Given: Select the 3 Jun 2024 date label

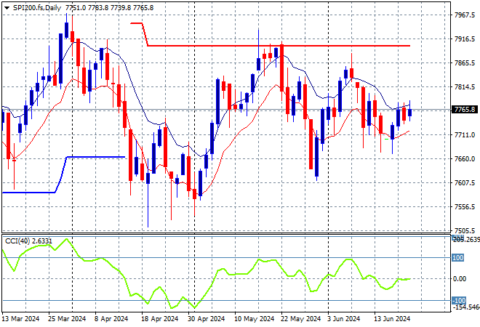Looking at the screenshot, I should point(343,319).
